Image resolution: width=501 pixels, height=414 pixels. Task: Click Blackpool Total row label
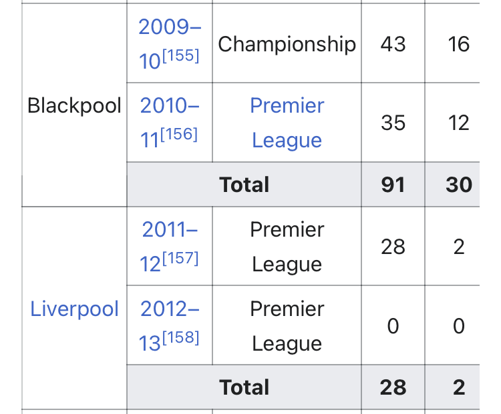[244, 185]
